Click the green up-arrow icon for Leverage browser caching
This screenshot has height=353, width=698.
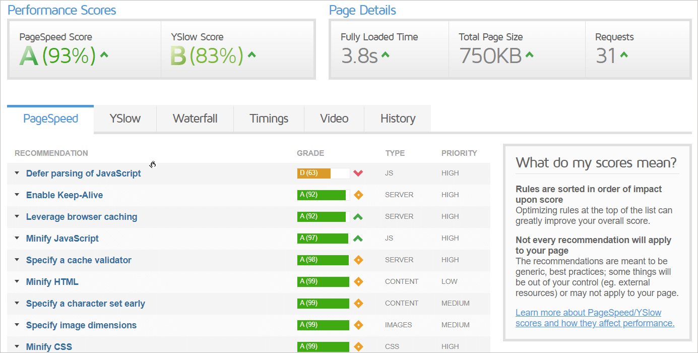click(358, 217)
